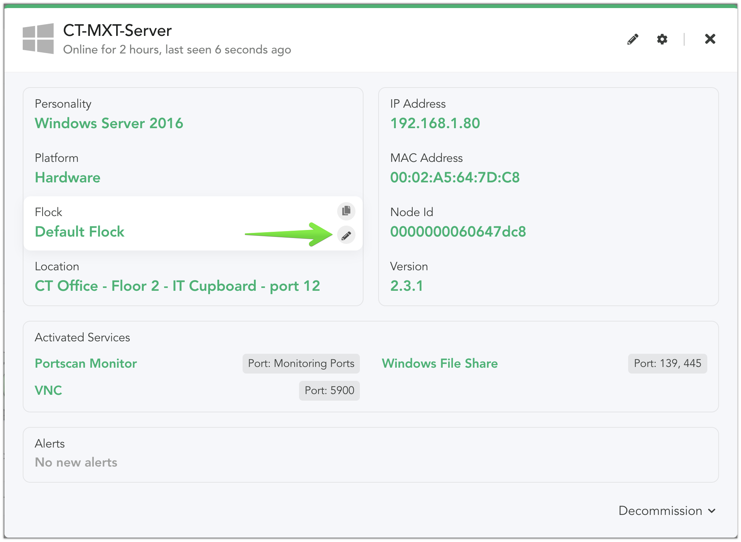Click the Port: 139, 445 badge
Viewport: 741px width, 542px height.
[x=667, y=363]
